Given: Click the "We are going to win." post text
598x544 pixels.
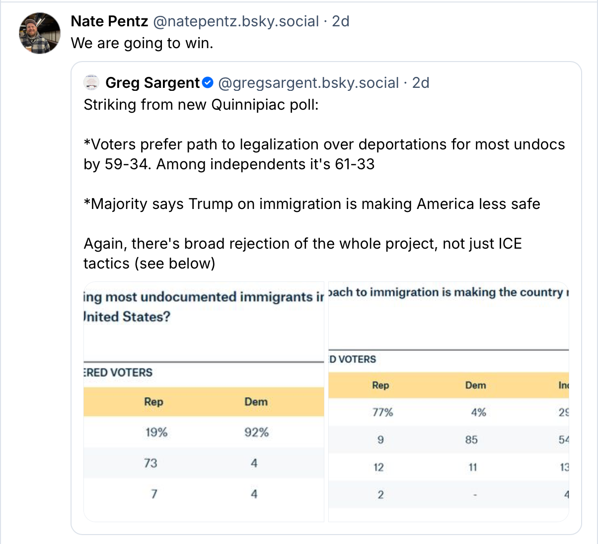Looking at the screenshot, I should (142, 43).
